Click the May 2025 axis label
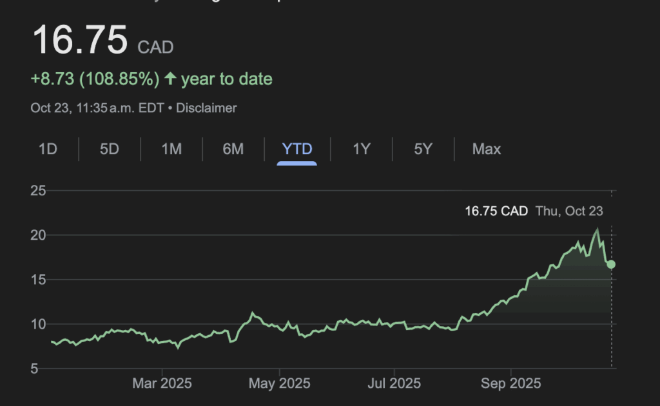Viewport: 660px width, 406px height. [279, 384]
